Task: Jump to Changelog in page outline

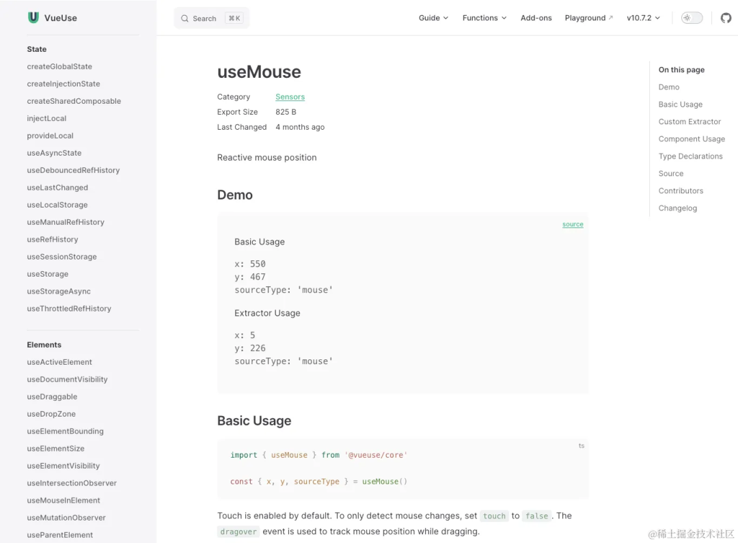Action: click(x=678, y=208)
